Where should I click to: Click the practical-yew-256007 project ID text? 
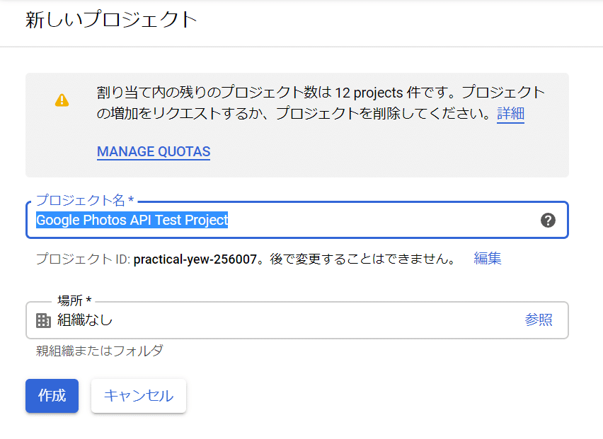pos(195,259)
